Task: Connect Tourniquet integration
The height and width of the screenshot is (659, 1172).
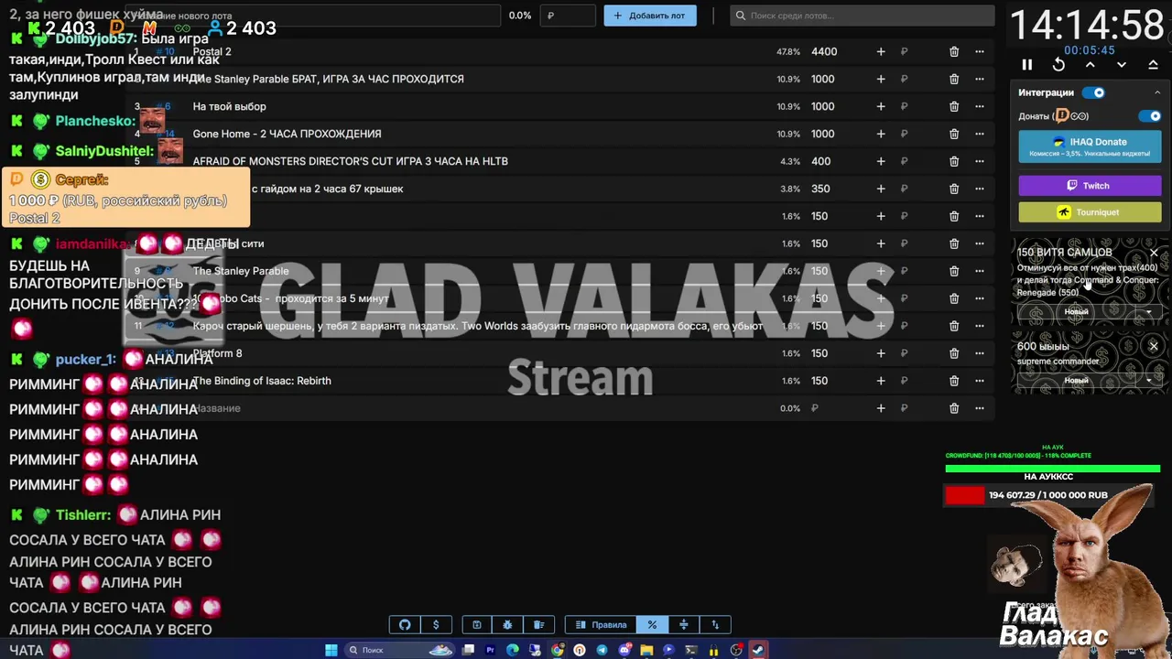Action: point(1090,212)
